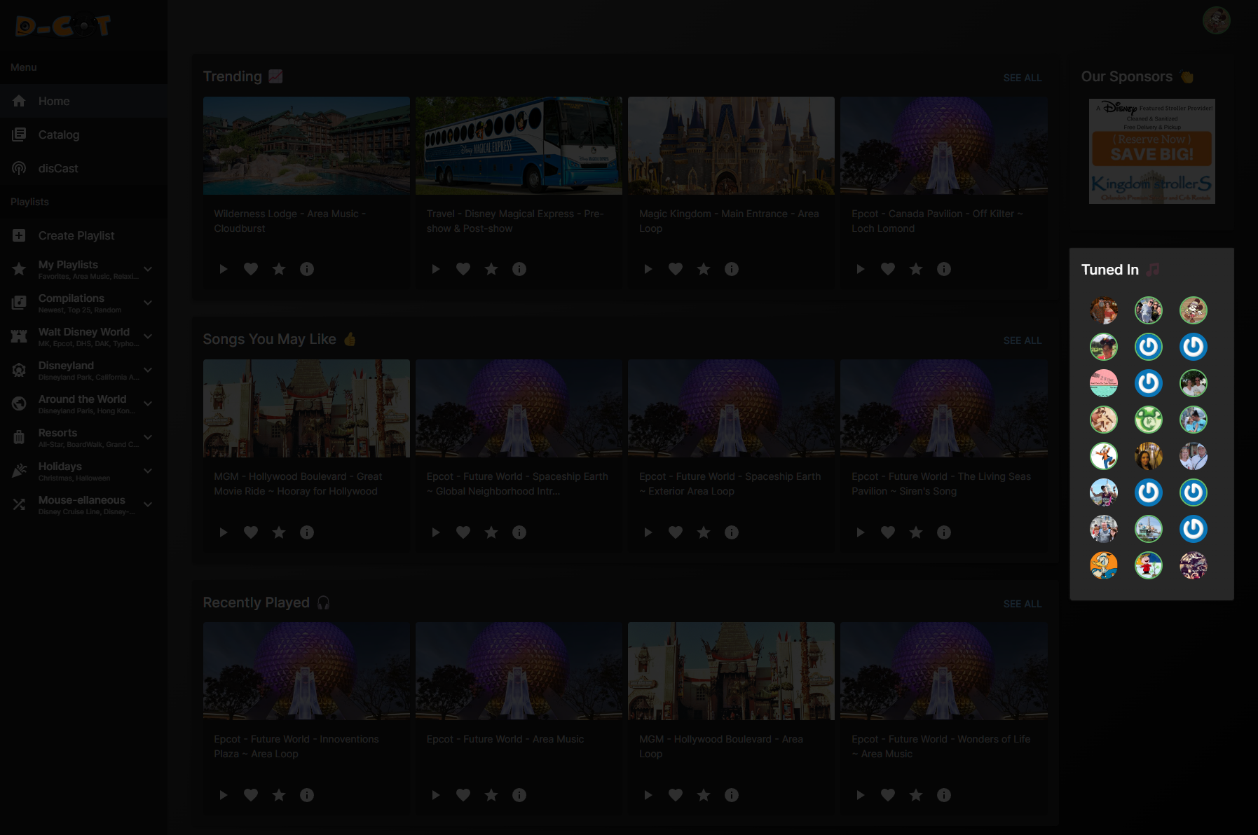Image resolution: width=1258 pixels, height=835 pixels.
Task: Favorite the Disney Magical Express track
Action: click(463, 269)
